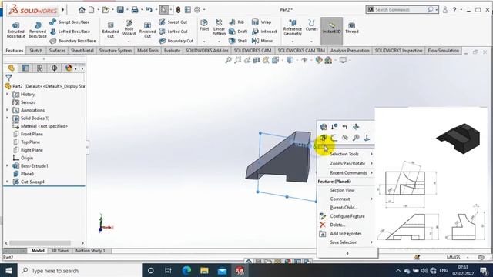Switch to the 3D Views bottom tab

(60, 251)
